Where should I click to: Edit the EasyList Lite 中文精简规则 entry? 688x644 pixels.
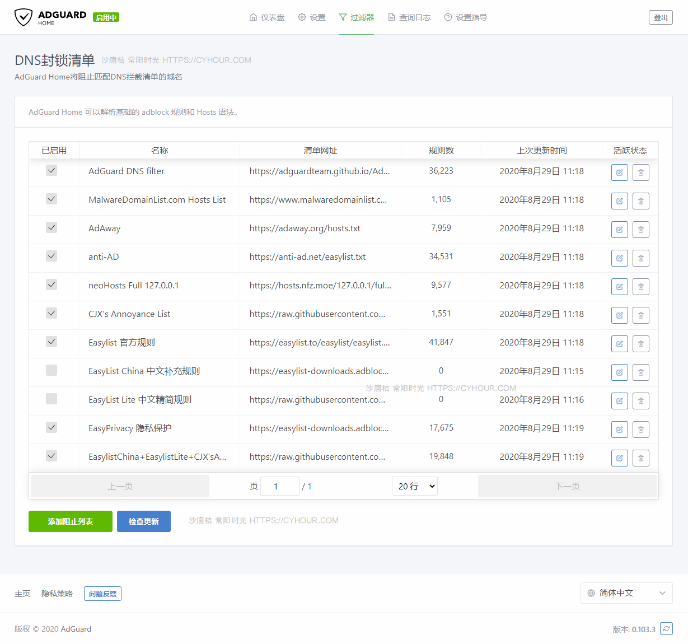point(620,401)
